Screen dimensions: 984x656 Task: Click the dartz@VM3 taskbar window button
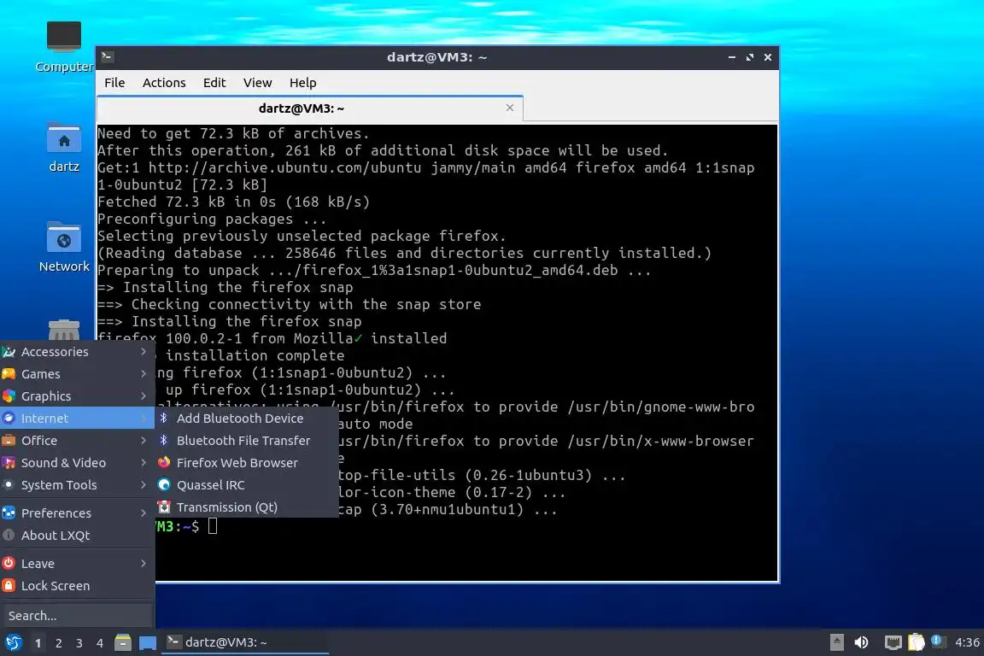point(245,642)
